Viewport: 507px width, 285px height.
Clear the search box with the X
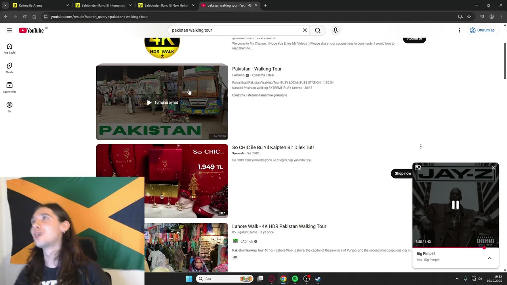coord(305,30)
